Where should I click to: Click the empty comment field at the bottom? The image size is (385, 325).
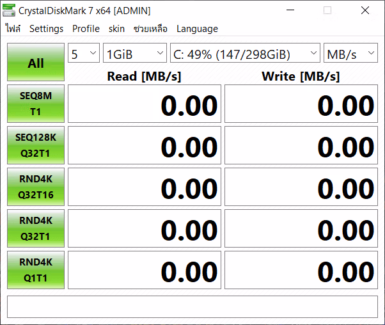click(x=192, y=306)
